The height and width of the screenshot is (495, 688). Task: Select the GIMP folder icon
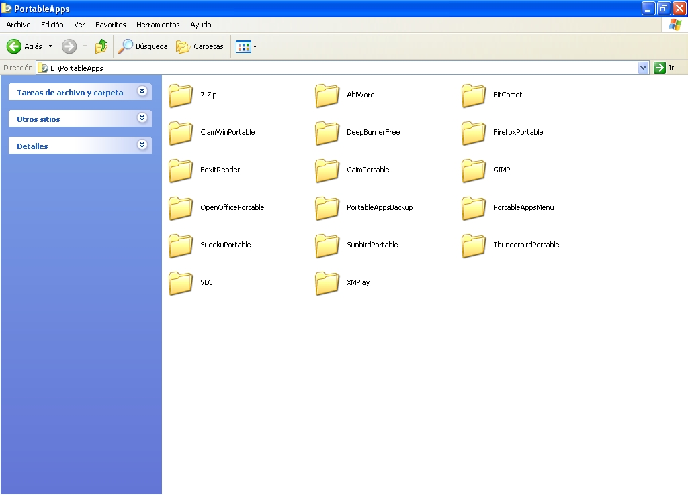click(x=474, y=171)
